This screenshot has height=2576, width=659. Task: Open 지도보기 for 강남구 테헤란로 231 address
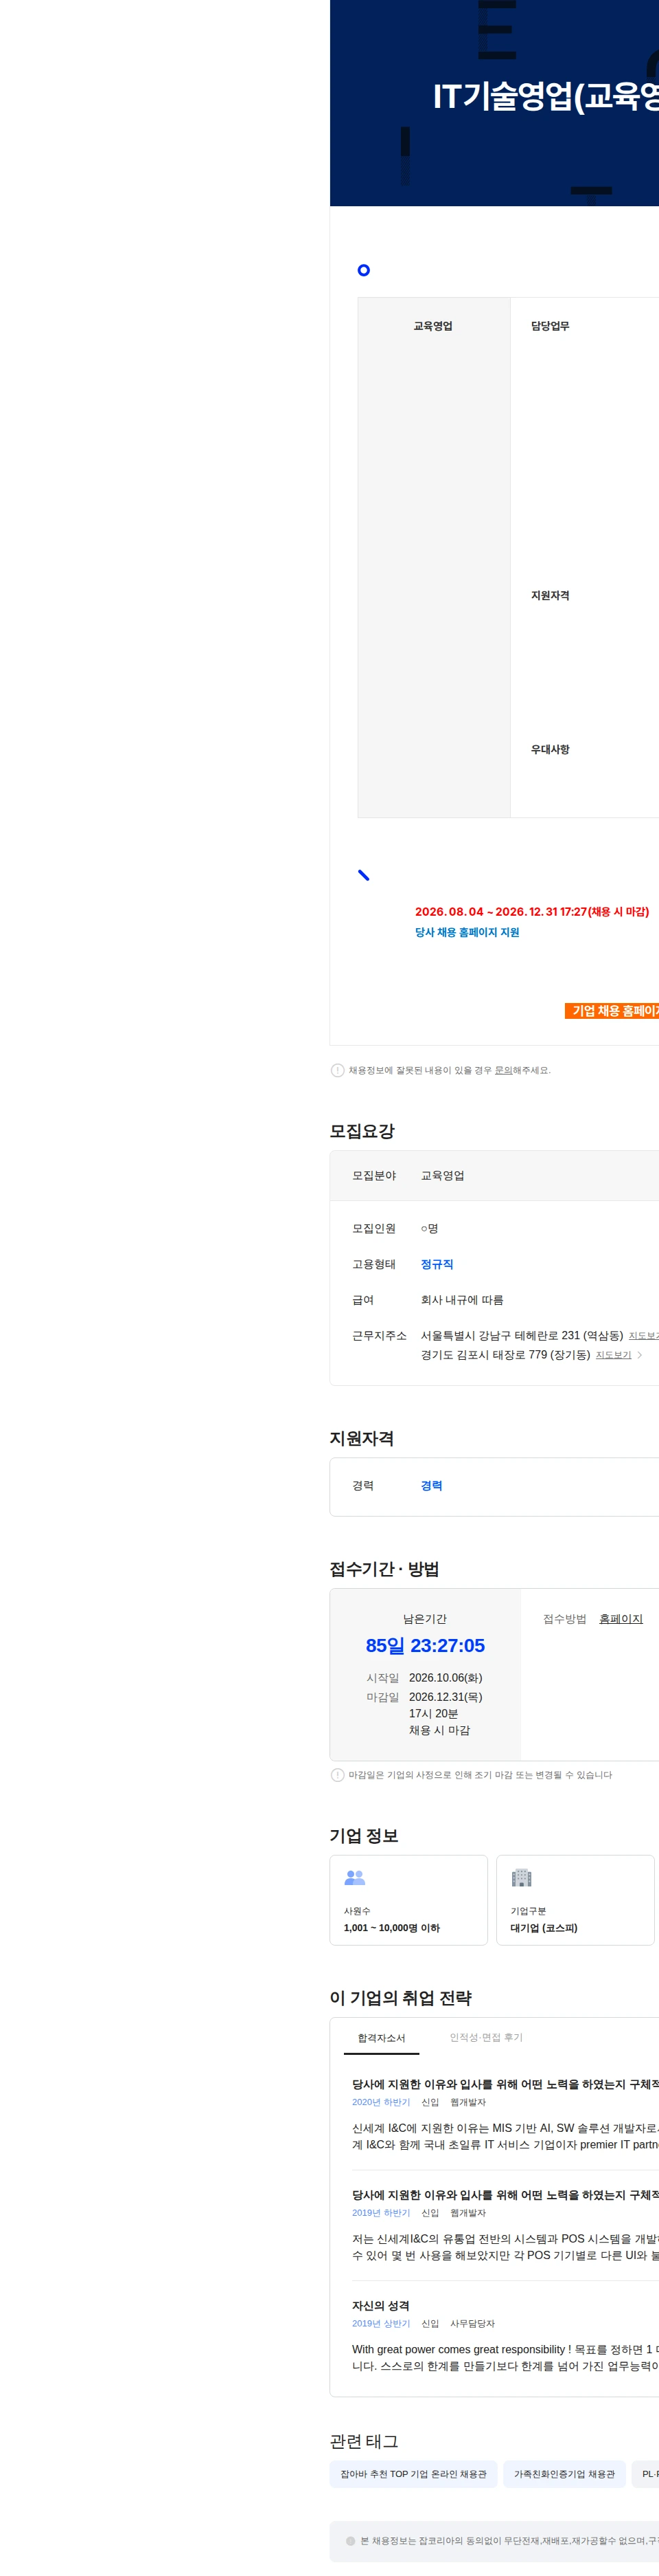tap(644, 1336)
